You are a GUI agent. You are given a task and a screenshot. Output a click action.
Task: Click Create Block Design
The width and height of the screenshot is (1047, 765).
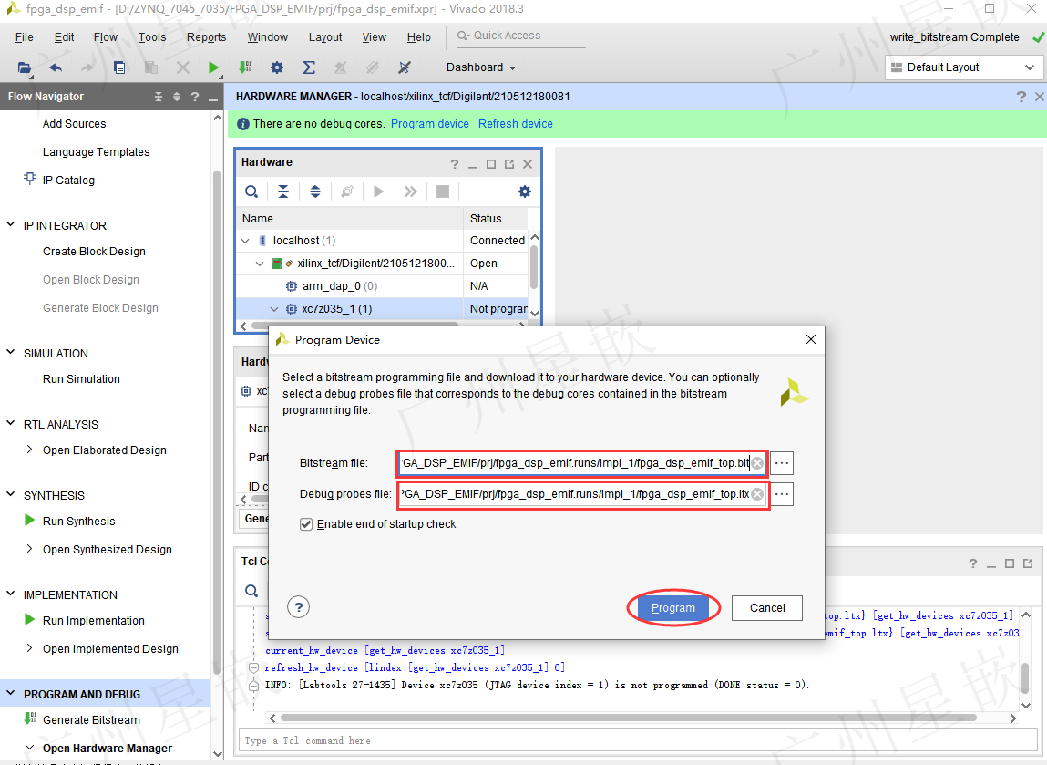coord(94,252)
